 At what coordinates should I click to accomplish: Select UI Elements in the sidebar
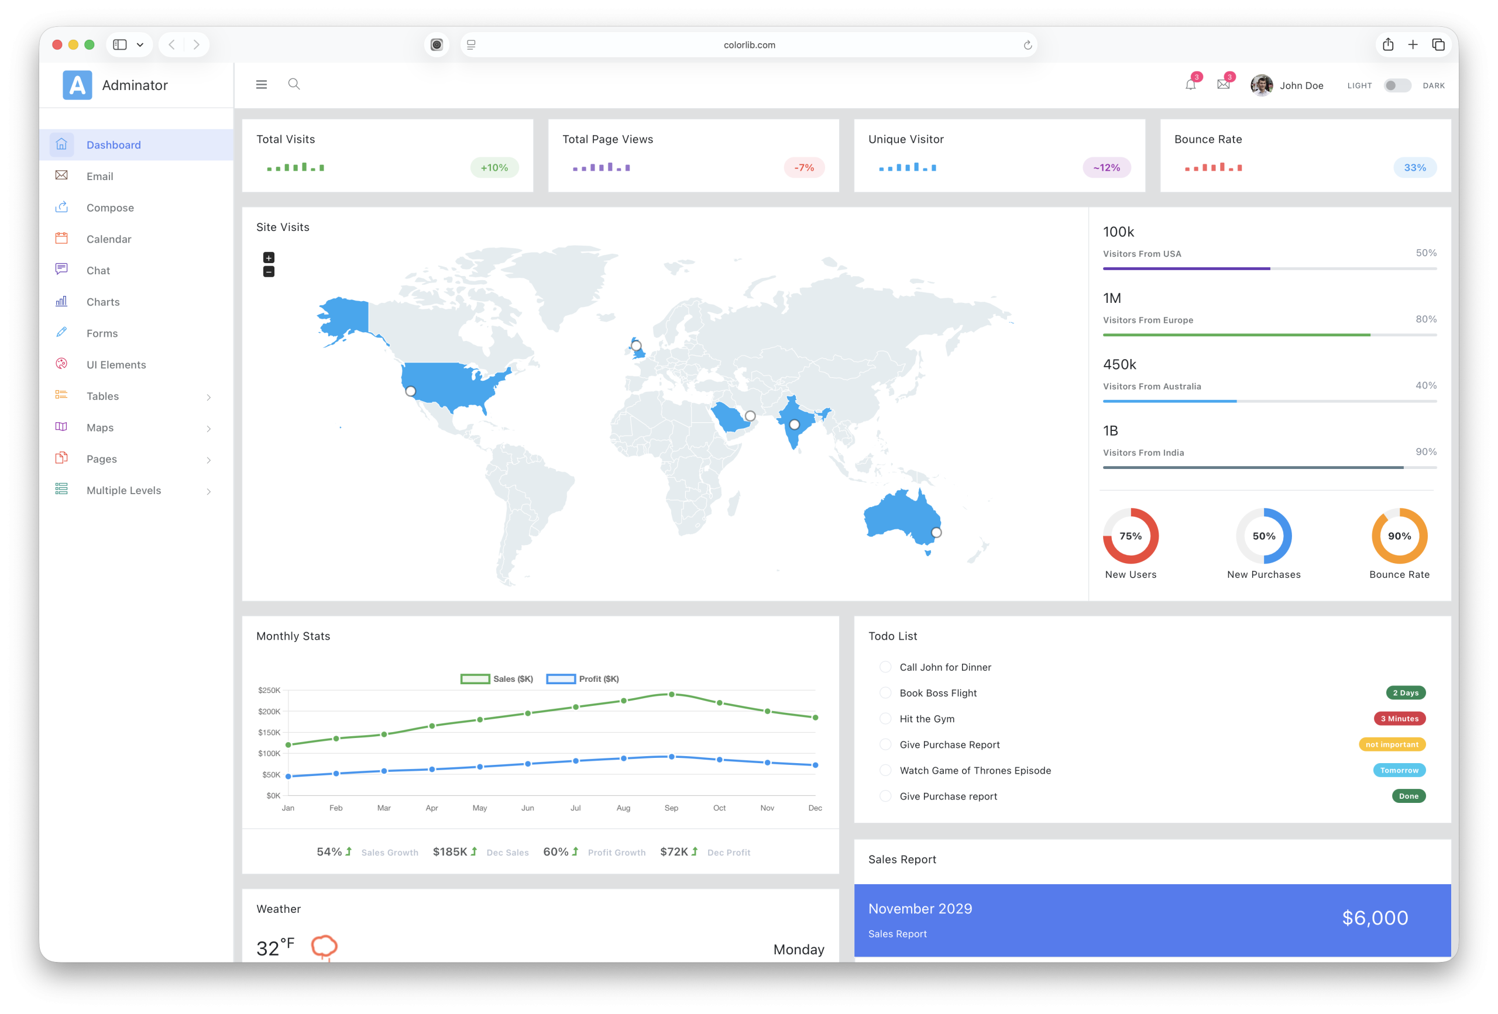pos(116,364)
